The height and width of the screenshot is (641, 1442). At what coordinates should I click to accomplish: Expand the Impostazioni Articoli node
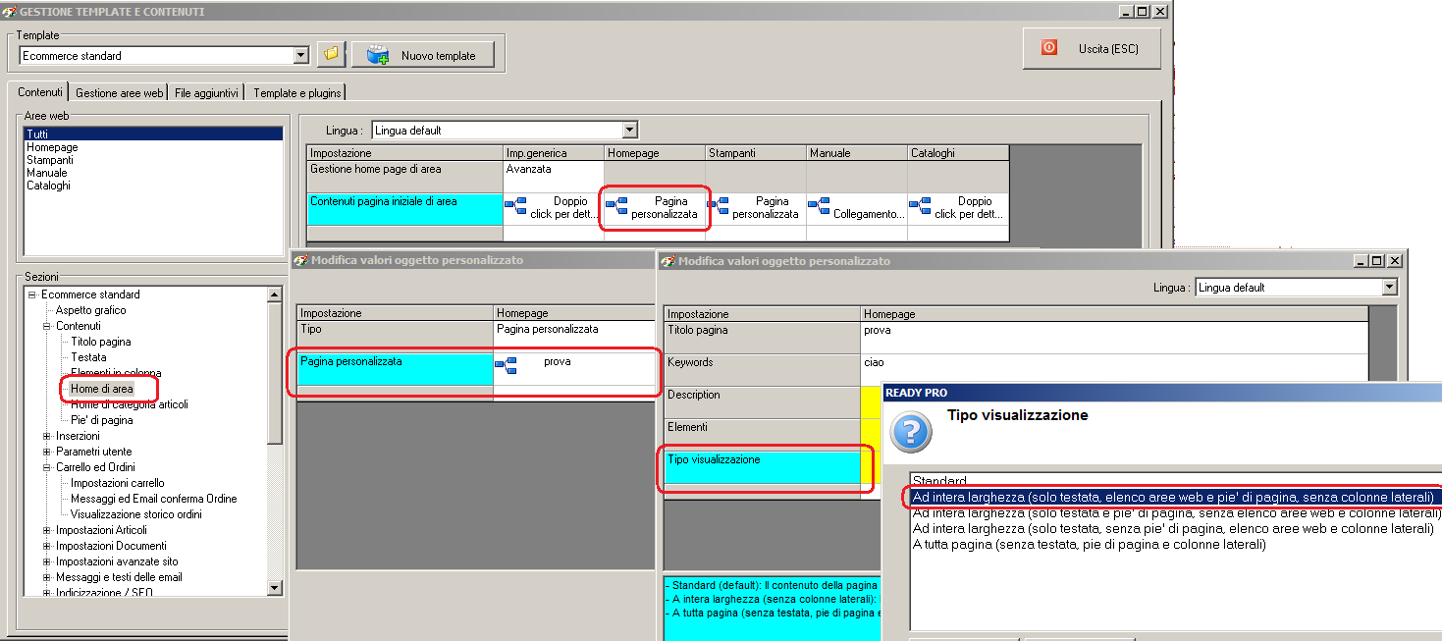pyautogui.click(x=46, y=530)
